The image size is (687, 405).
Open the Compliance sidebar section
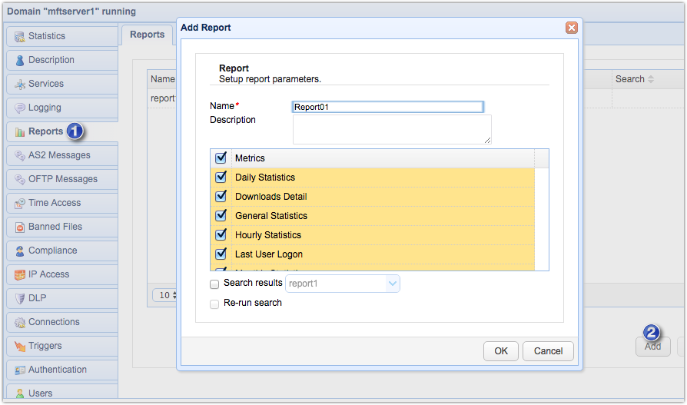(x=52, y=251)
